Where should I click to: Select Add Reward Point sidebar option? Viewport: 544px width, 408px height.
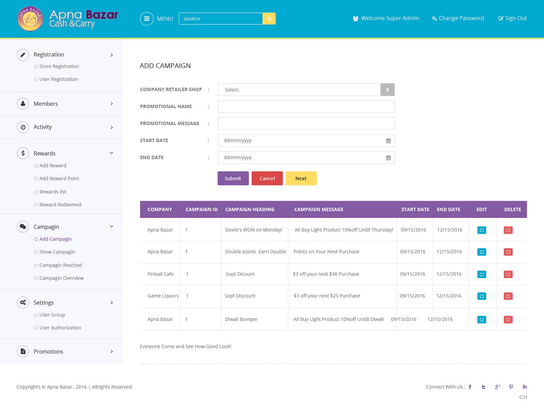pyautogui.click(x=59, y=178)
